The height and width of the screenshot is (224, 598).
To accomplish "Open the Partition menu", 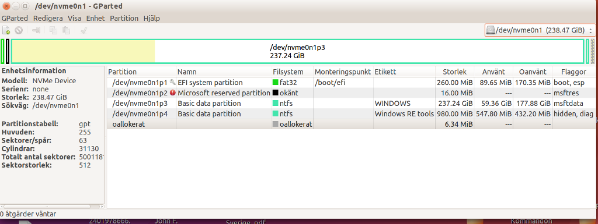I will tap(124, 18).
